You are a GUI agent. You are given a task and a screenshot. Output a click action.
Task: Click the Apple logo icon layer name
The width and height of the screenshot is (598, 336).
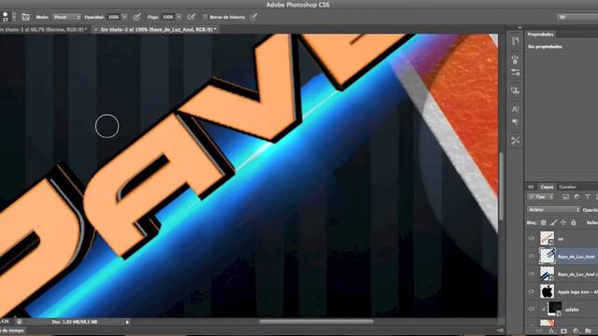coord(577,292)
